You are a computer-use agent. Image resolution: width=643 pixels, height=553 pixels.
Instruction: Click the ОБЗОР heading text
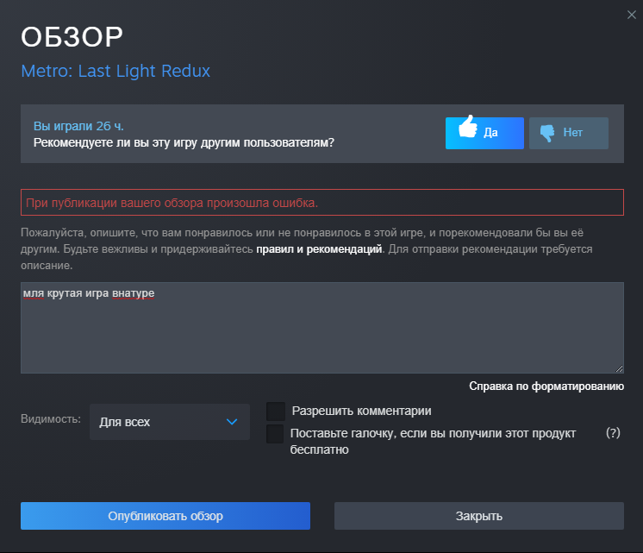[72, 37]
